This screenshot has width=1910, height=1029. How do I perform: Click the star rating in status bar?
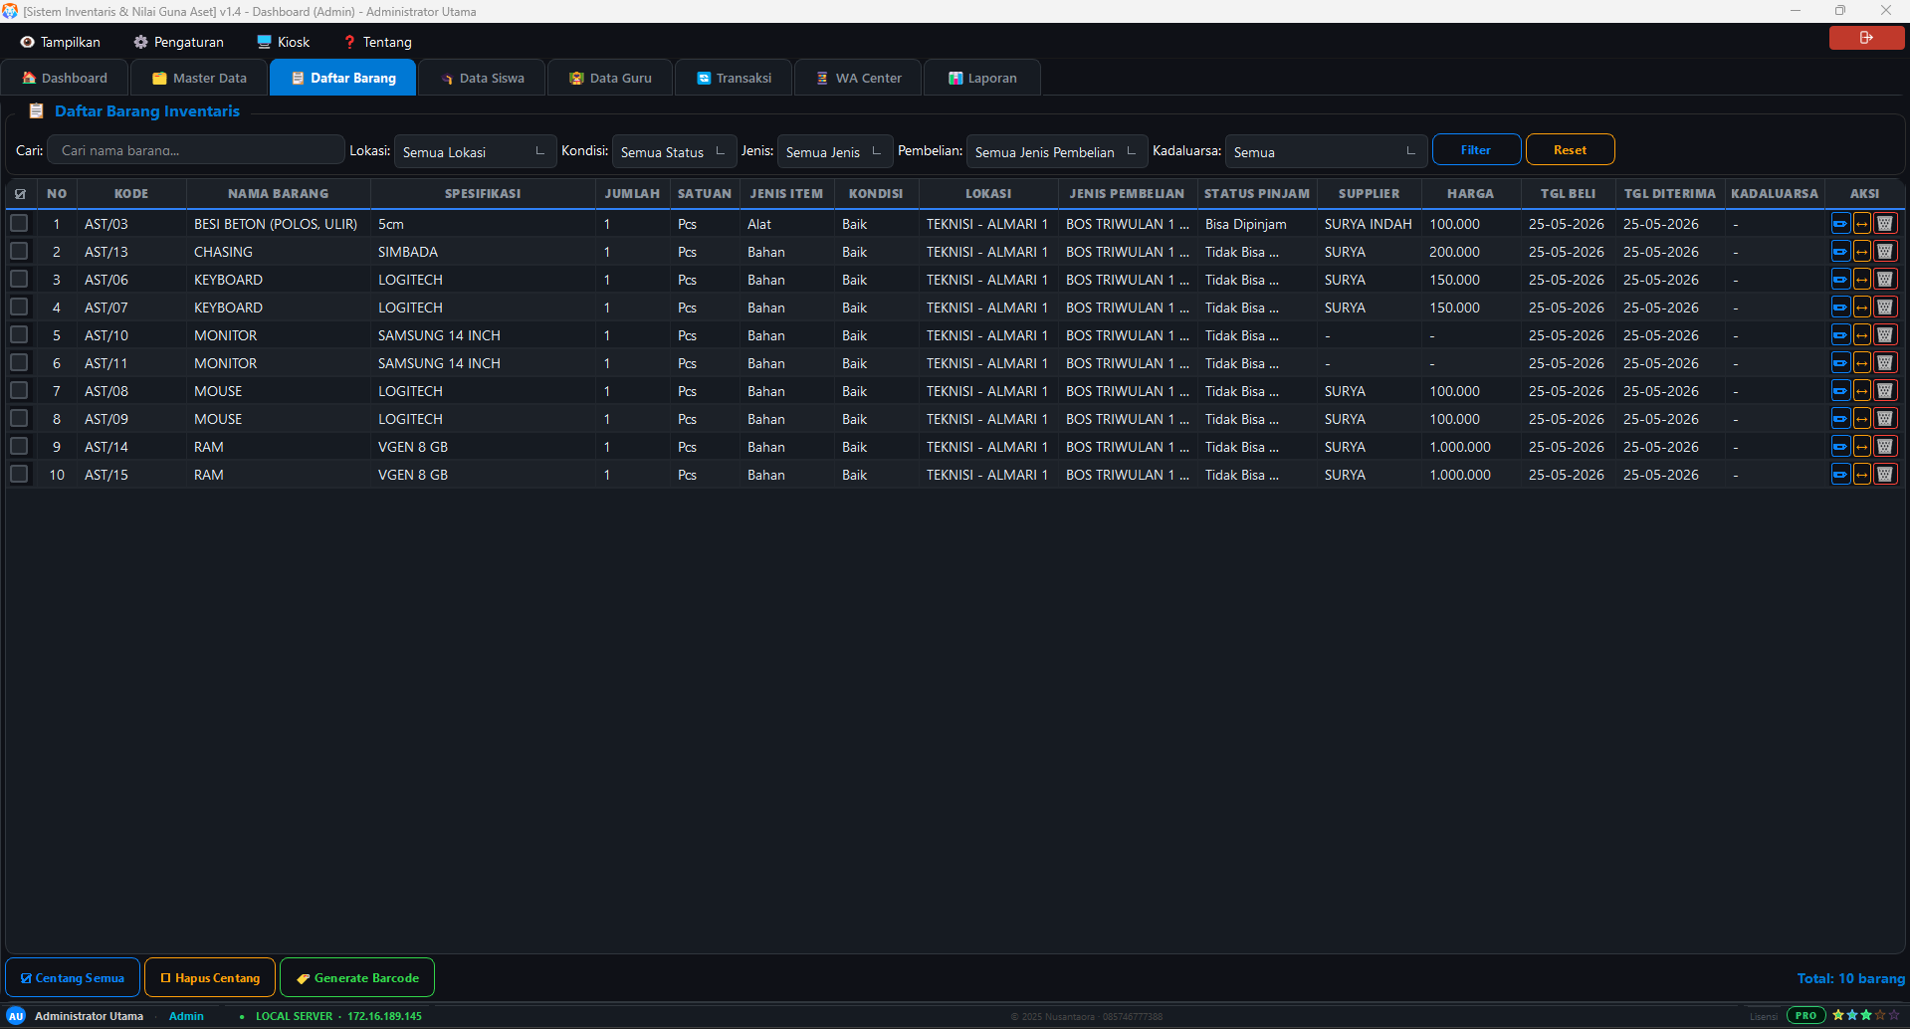pos(1866,1016)
